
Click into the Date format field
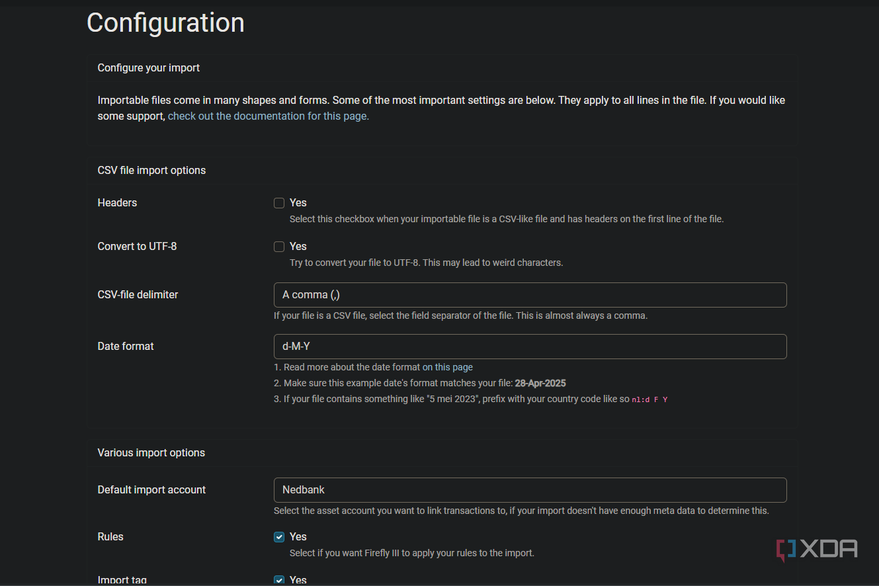click(530, 347)
